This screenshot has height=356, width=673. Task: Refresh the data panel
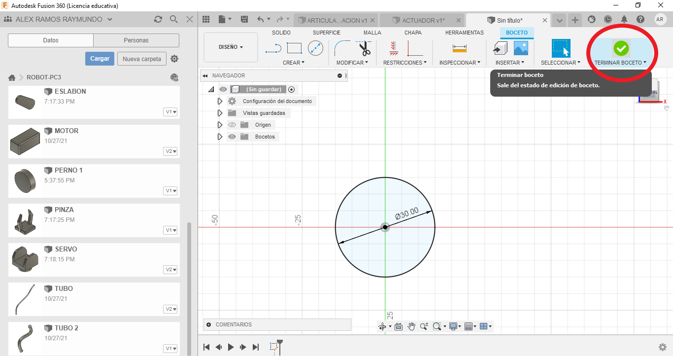tap(158, 19)
